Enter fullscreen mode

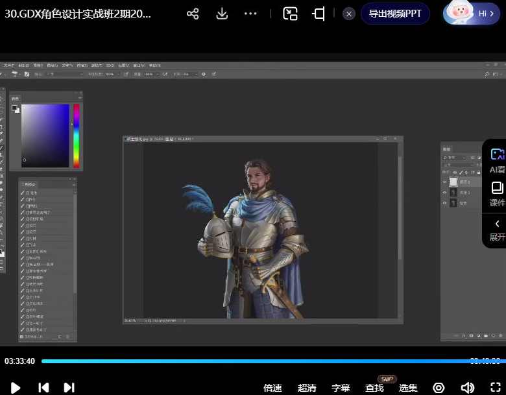pos(494,387)
